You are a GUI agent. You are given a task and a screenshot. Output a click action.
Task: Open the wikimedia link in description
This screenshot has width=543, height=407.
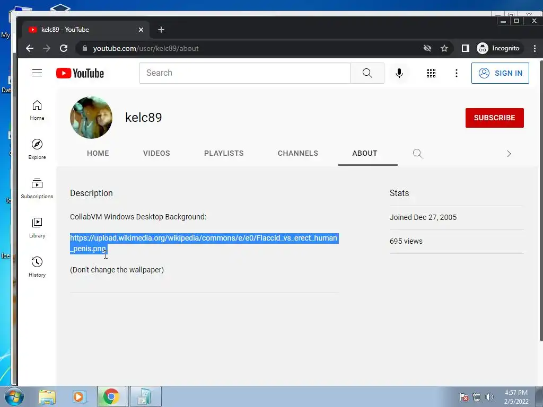coord(204,243)
